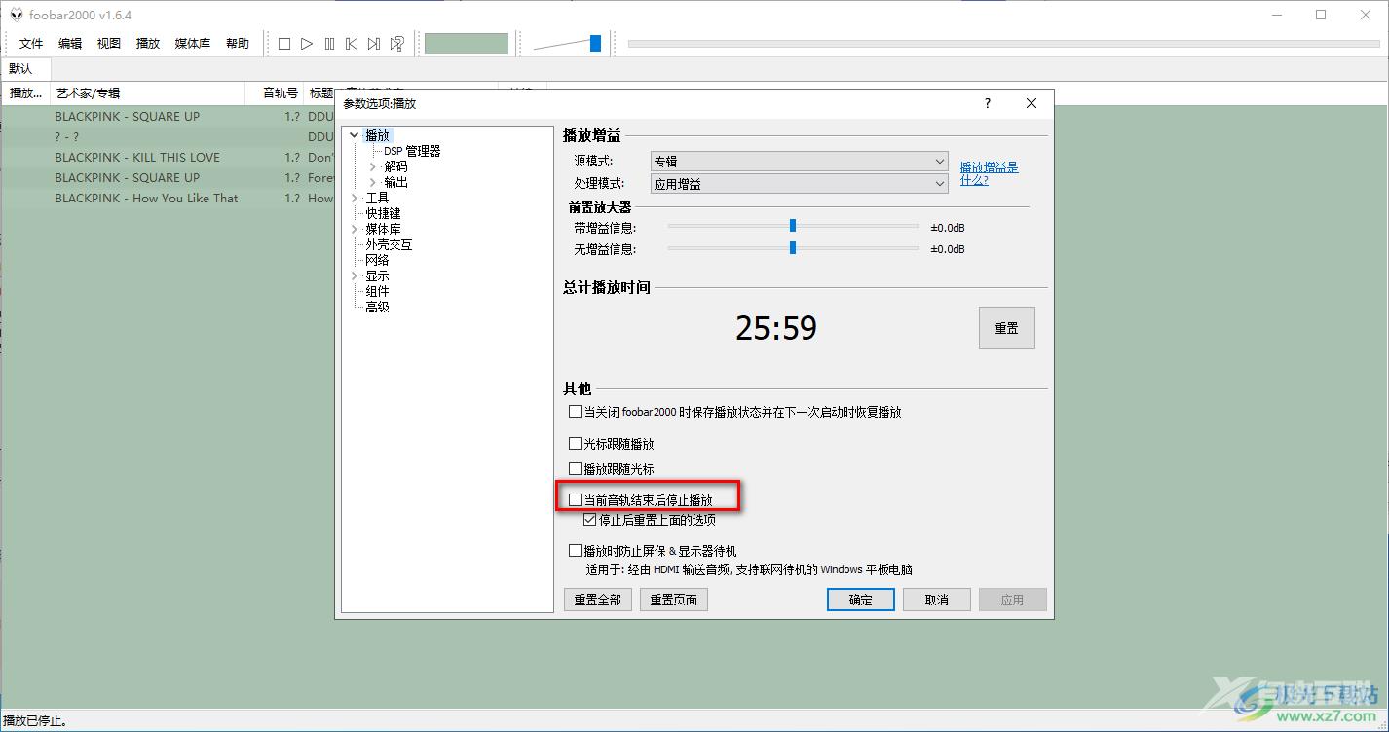Open the 播放 menu

coord(148,44)
